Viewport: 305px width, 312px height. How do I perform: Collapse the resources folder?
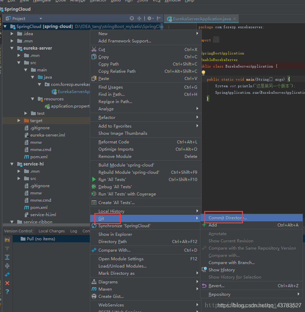(33, 99)
